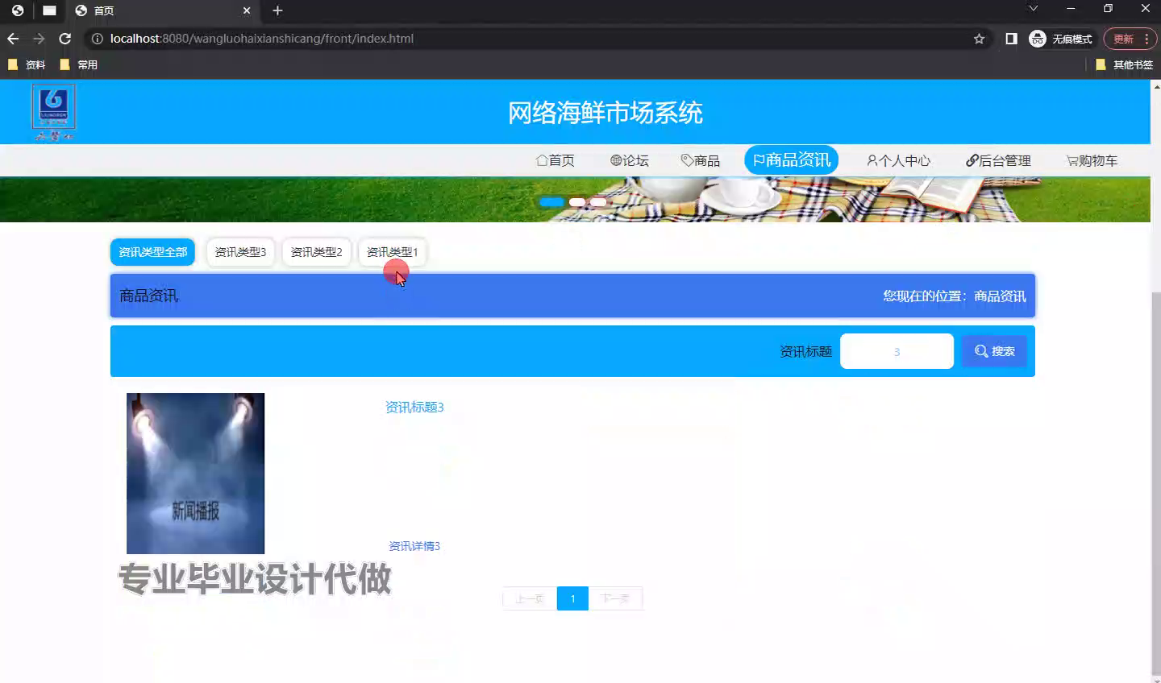Screen dimensions: 1161x683
Task: Open the 资料 bookmark folder
Action: tap(27, 64)
